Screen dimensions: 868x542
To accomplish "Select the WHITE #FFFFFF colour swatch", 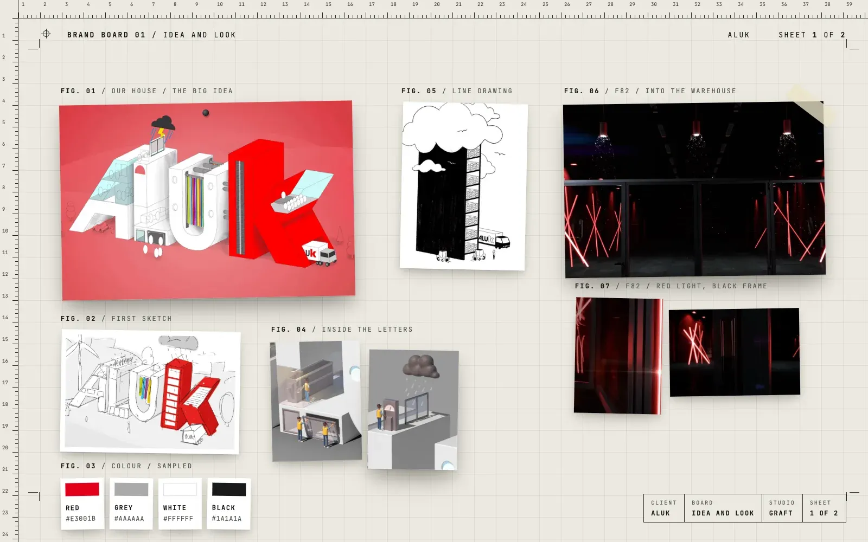I will [180, 504].
